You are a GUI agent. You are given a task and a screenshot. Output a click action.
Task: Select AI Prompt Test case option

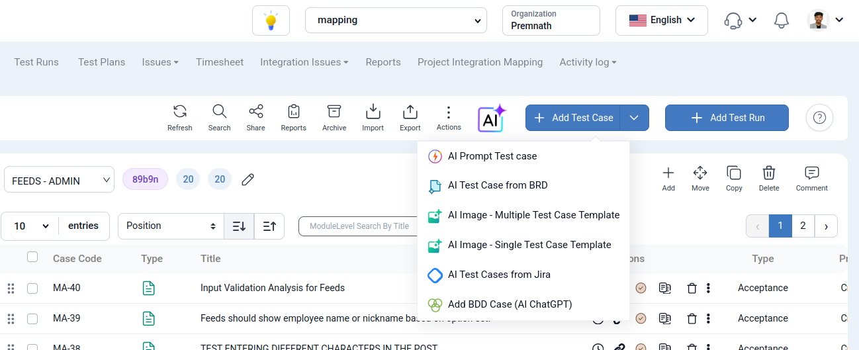click(492, 156)
